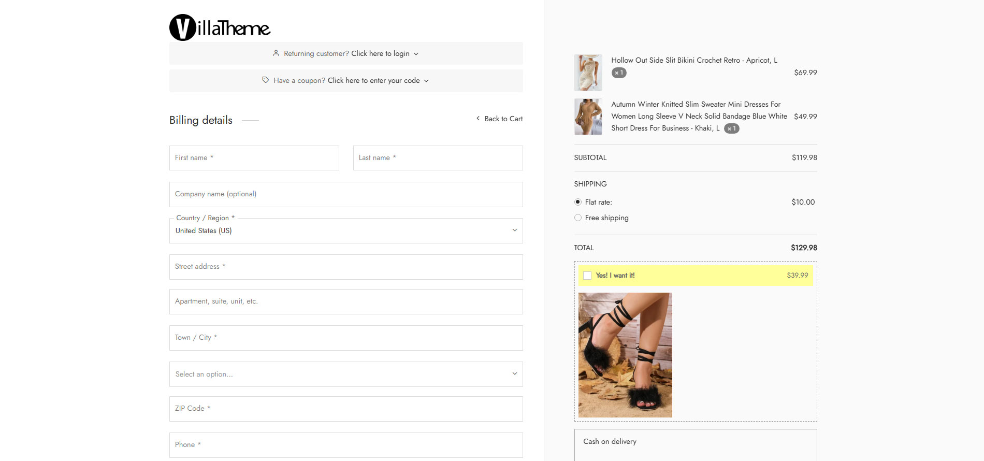Image resolution: width=984 pixels, height=461 pixels.
Task: Click the First name input field
Action: pos(254,158)
